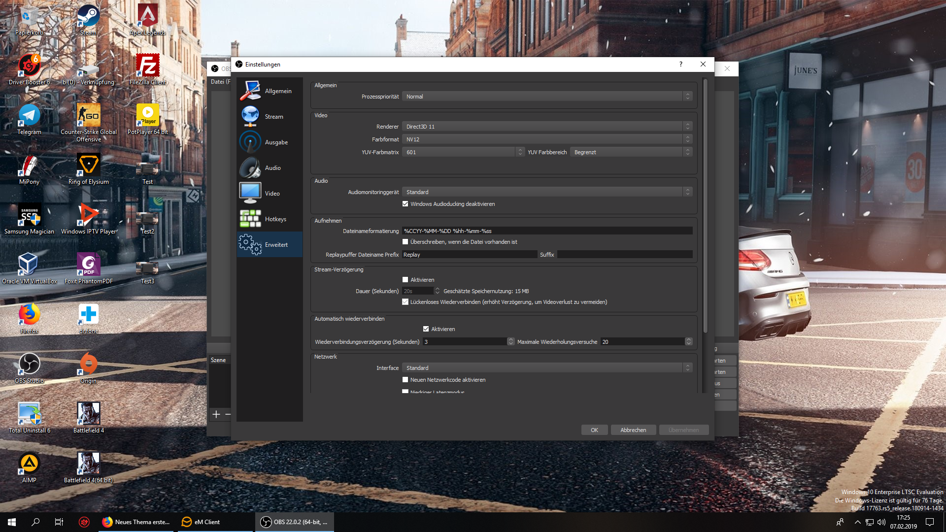Click the help question mark in title bar
This screenshot has height=532, width=946.
click(x=681, y=64)
